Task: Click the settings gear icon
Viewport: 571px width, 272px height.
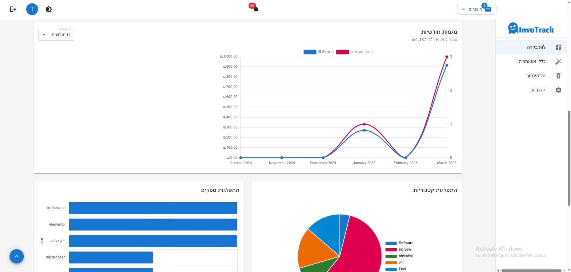Action: (558, 90)
